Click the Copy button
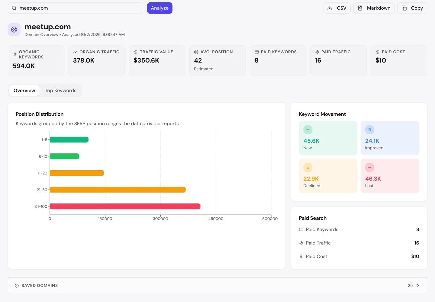Screen dimensions: 435x302 412,8
